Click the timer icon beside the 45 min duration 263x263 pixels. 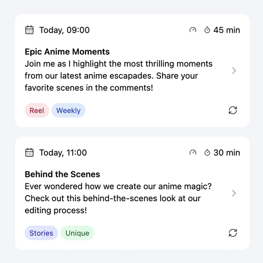click(207, 30)
